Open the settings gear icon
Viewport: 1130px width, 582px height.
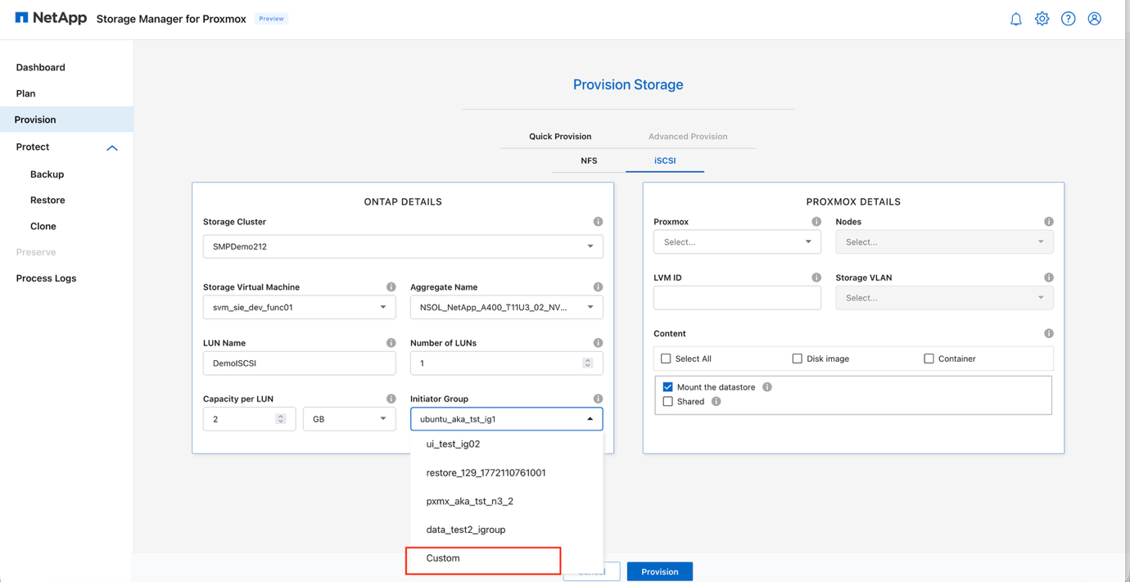[1042, 18]
